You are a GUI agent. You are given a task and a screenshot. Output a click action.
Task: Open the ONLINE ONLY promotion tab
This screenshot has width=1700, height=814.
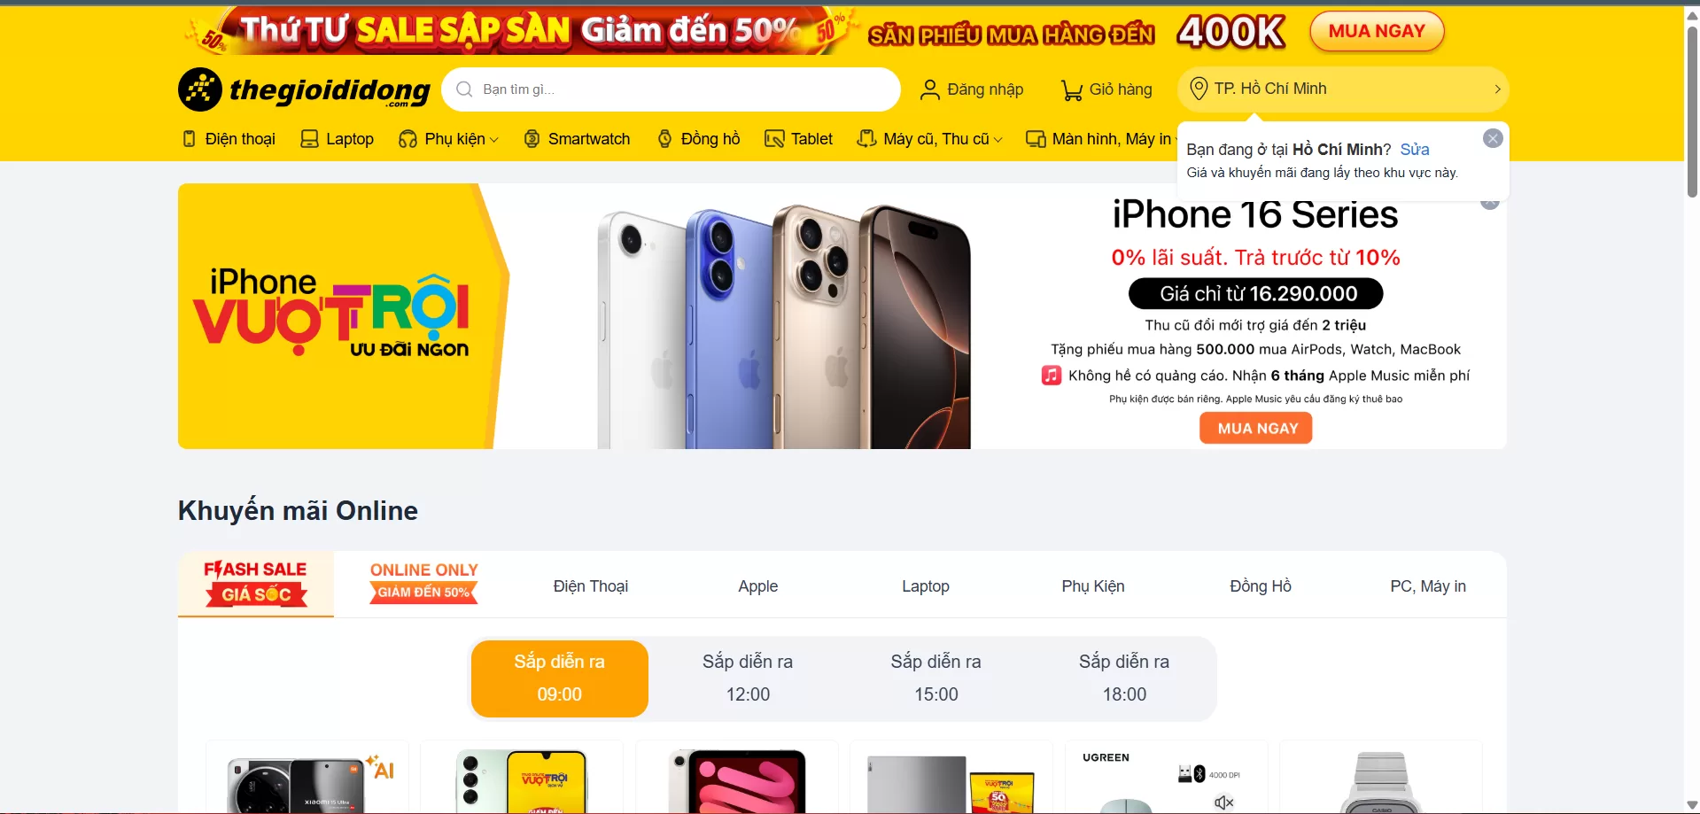[424, 583]
